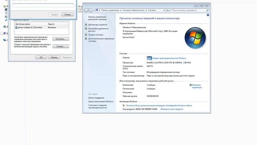Click the Создать button in system protection dialog

click(61, 47)
